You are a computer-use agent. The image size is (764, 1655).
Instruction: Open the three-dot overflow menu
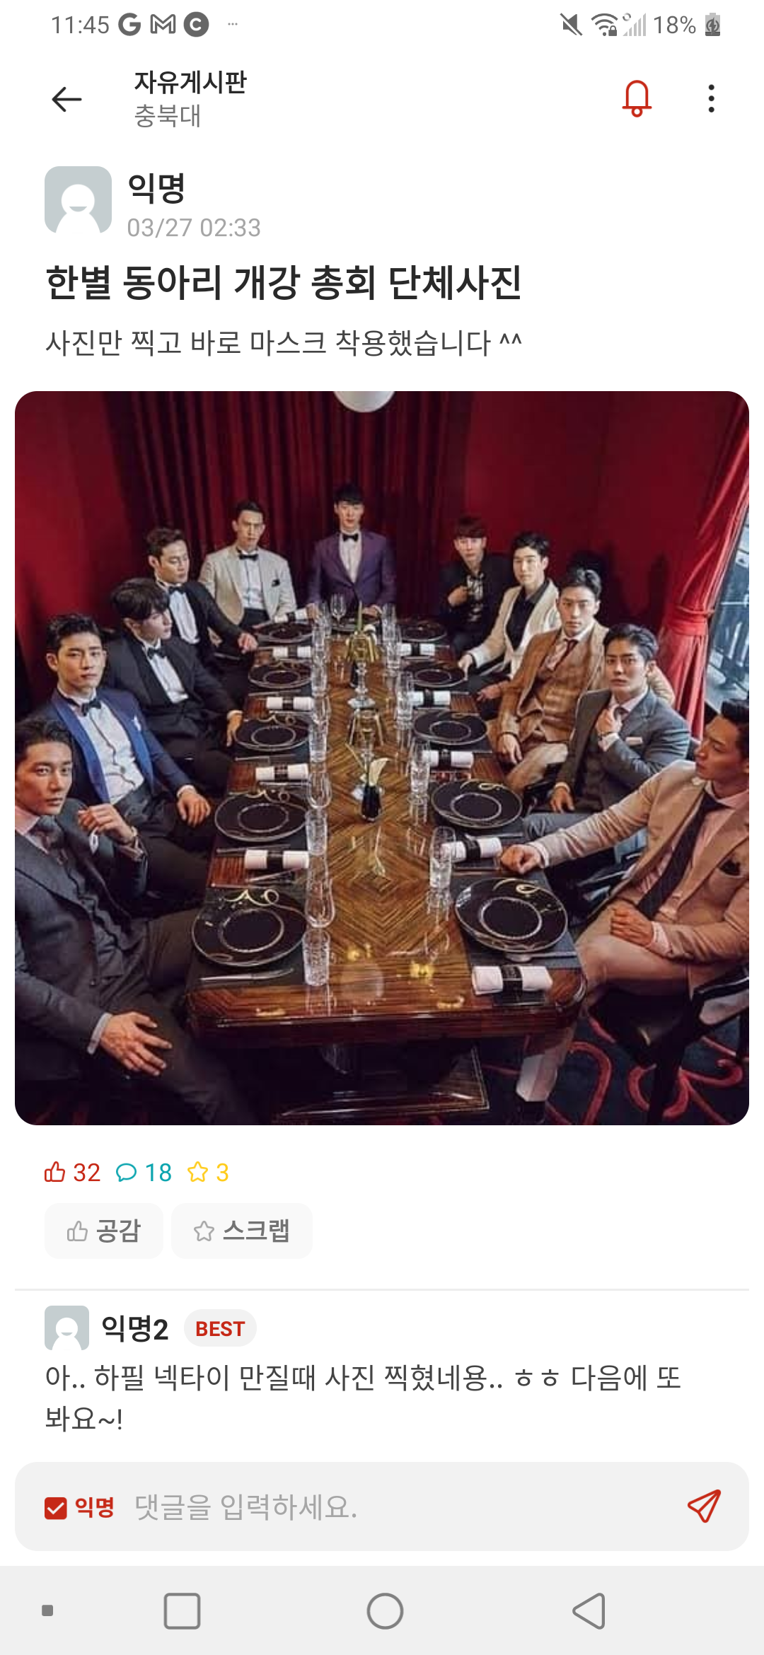(711, 98)
